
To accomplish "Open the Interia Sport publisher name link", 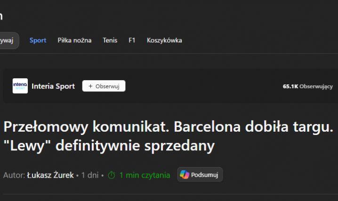I will (53, 86).
